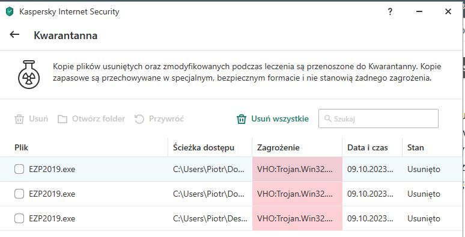Click second row's VHO:Trojan.Win32 threat cell
This screenshot has height=237, width=465.
pyautogui.click(x=297, y=194)
